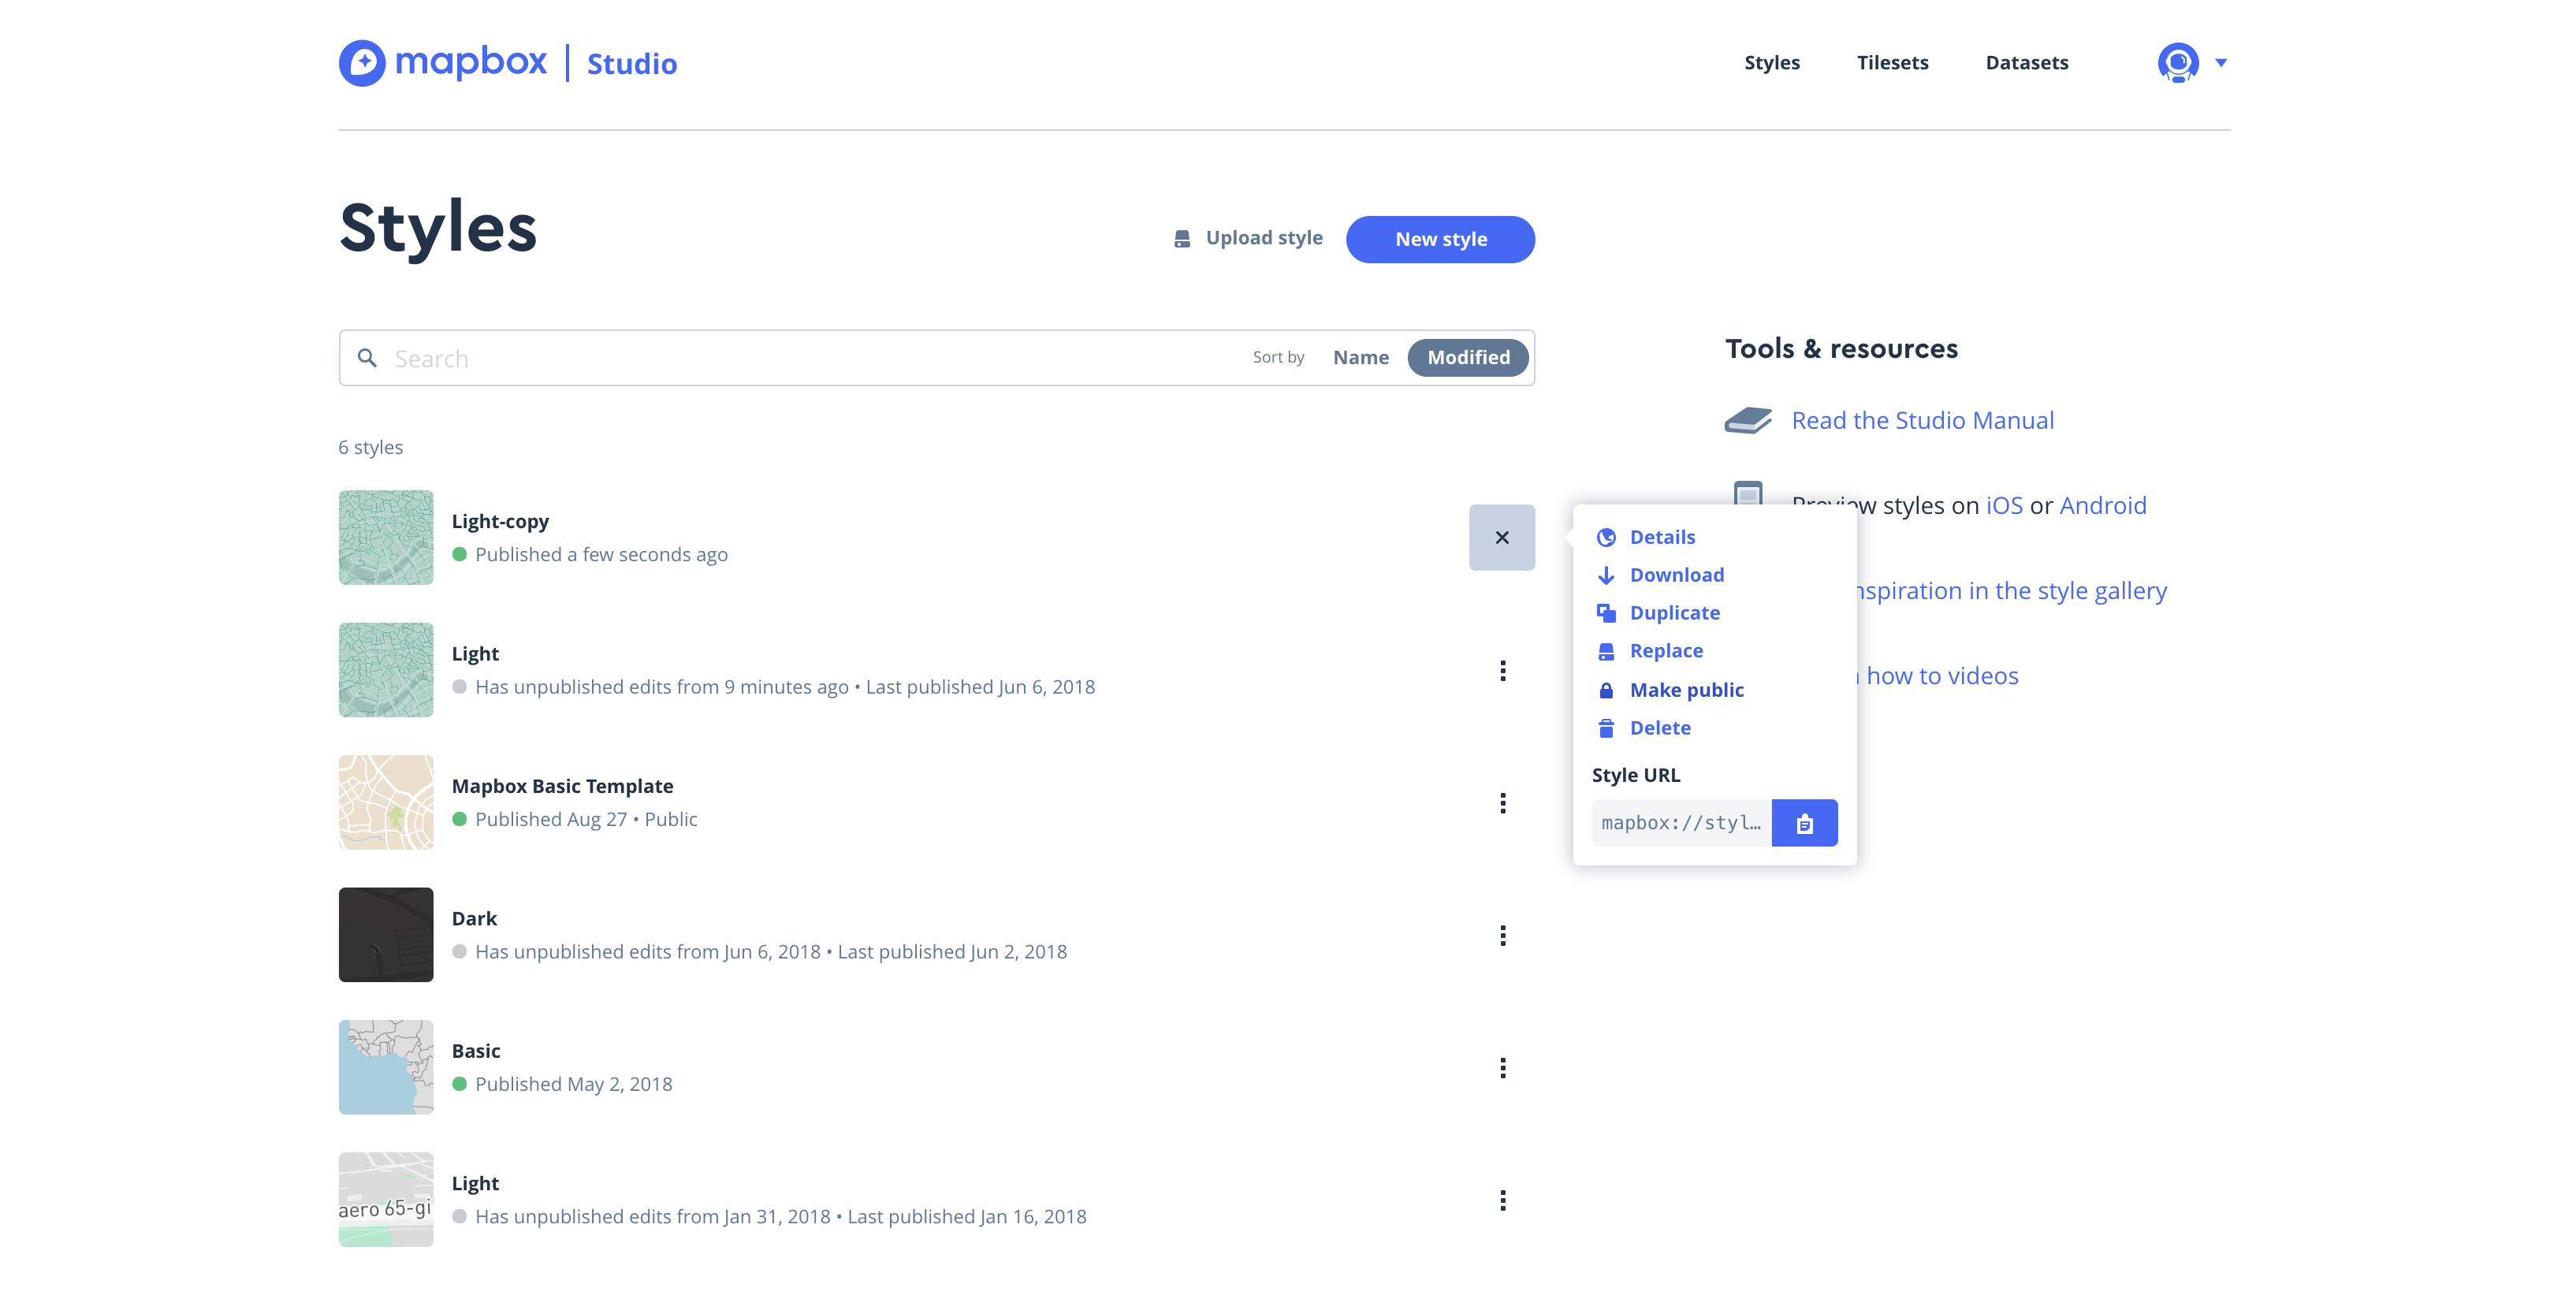The height and width of the screenshot is (1299, 2576).
Task: Open options for Light edited 9 minutes ago
Action: point(1502,671)
